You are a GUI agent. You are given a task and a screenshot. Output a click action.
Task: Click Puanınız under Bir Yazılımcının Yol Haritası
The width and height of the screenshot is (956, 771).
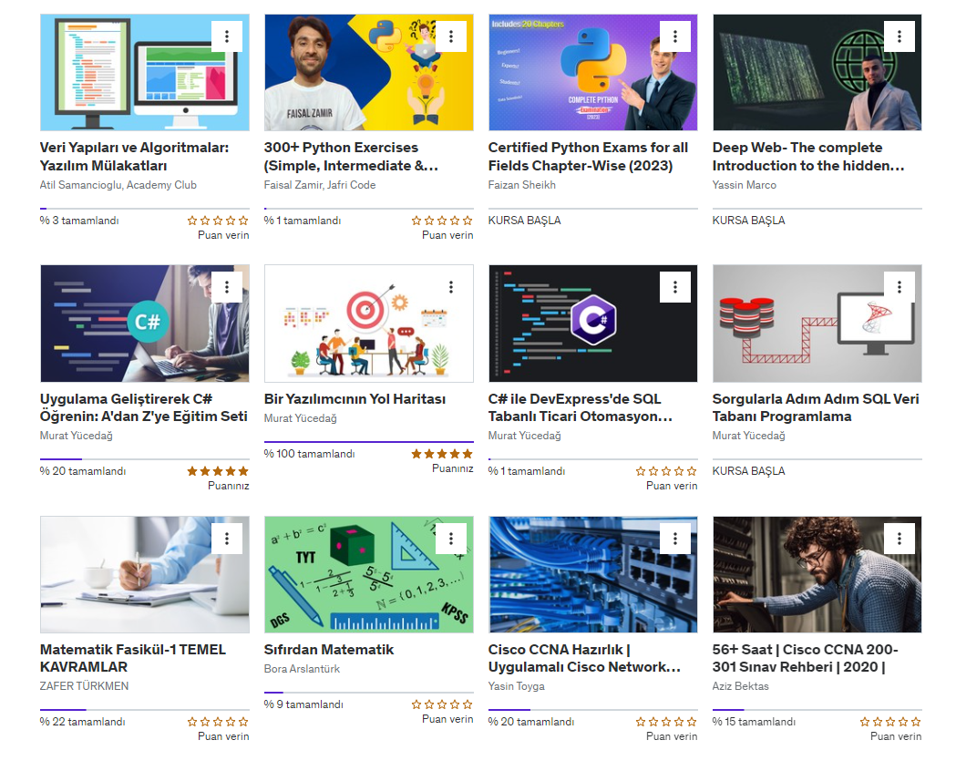coord(452,468)
